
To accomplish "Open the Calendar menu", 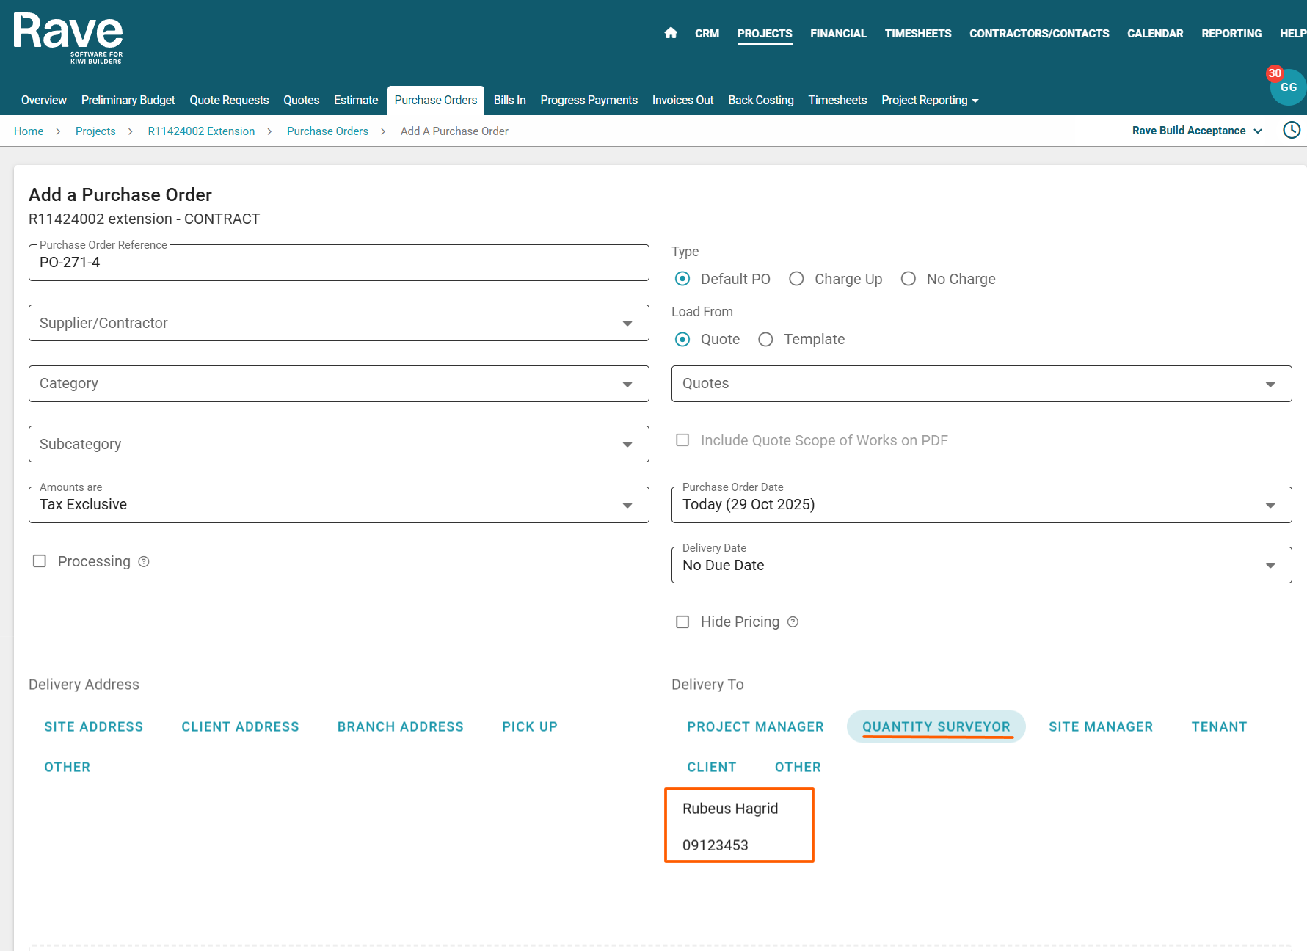I will (1155, 34).
